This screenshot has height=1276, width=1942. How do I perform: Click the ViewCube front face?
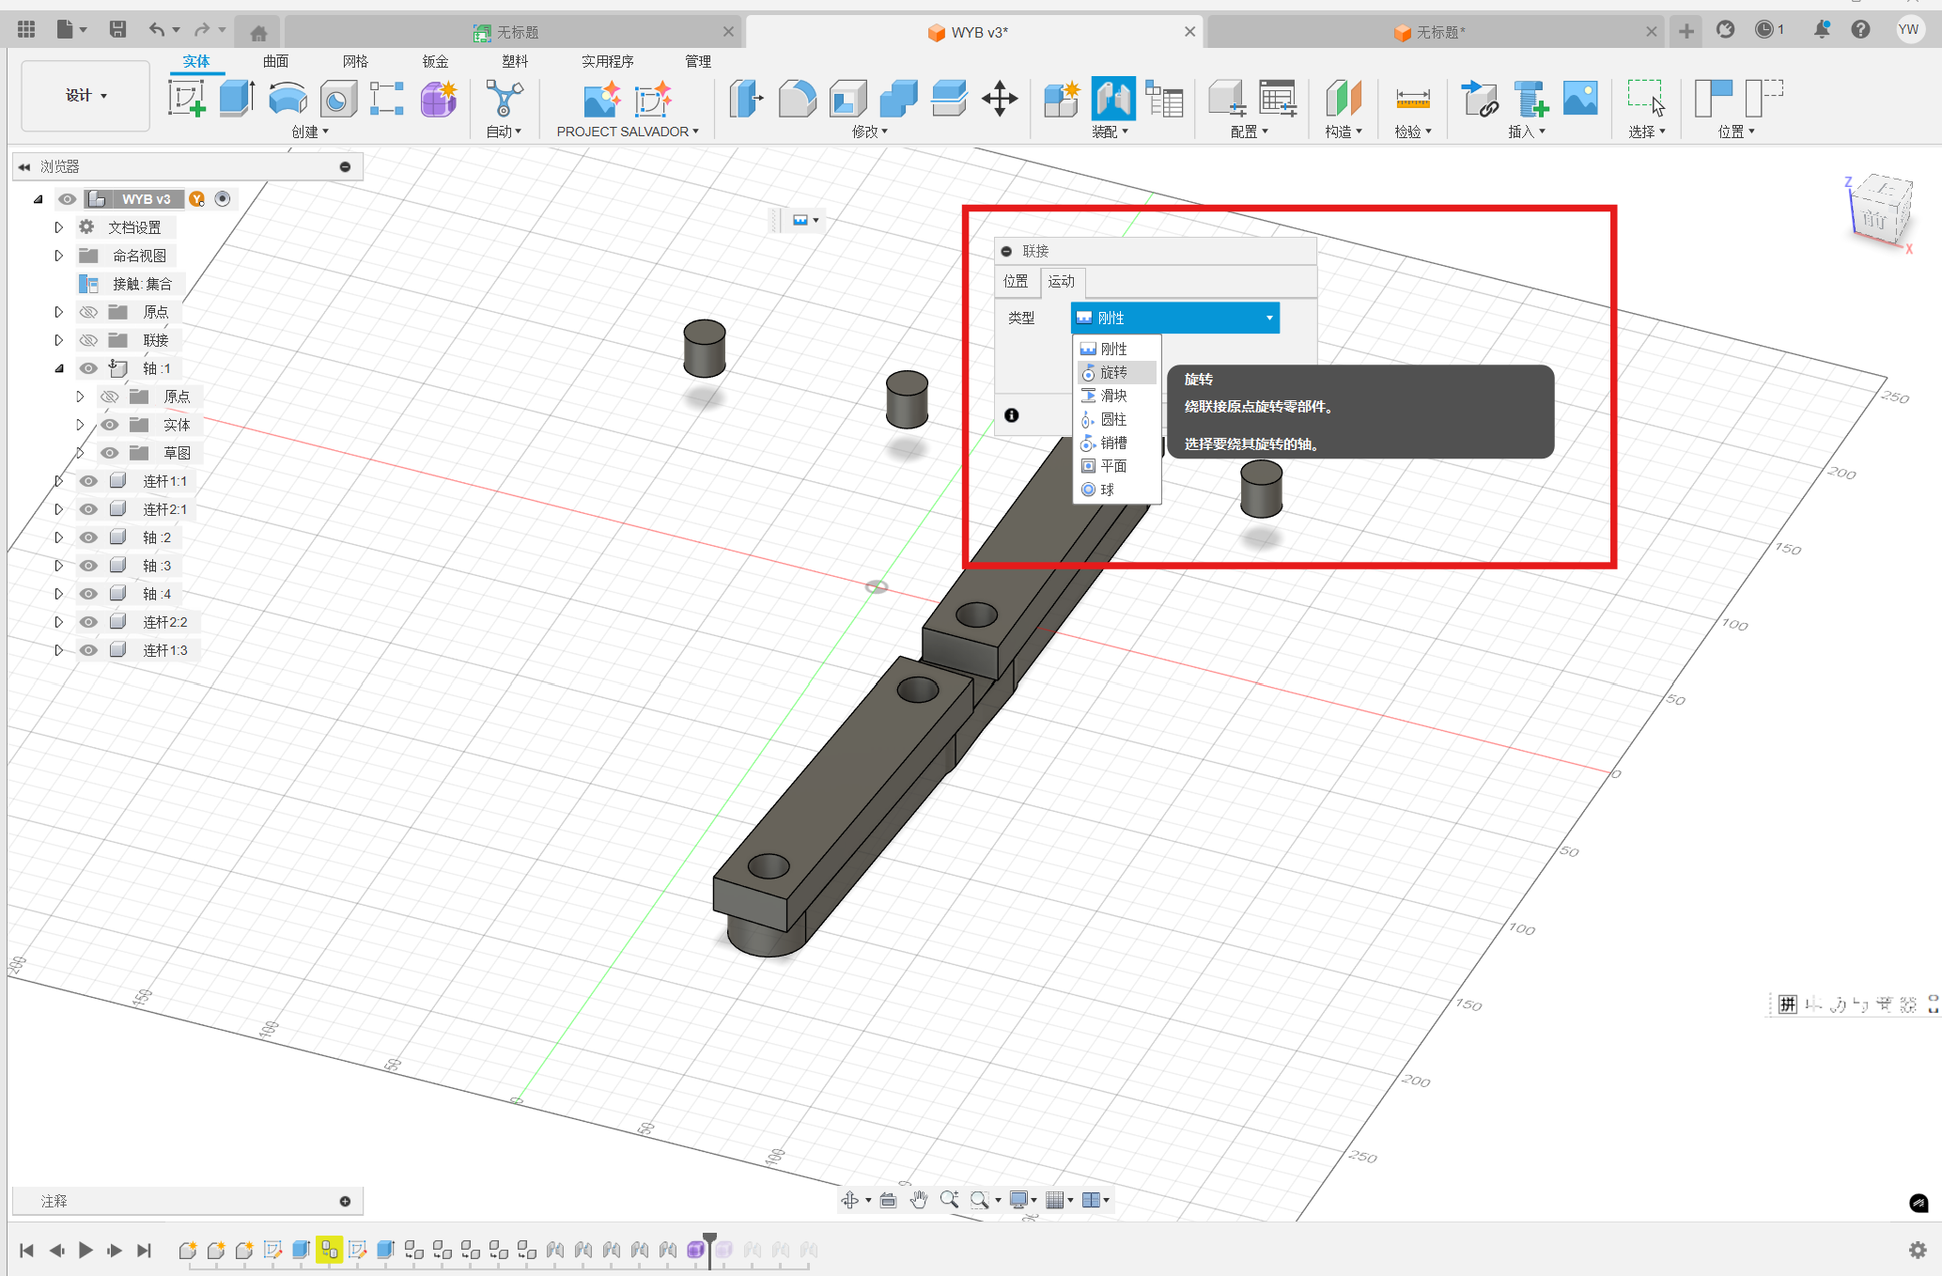click(x=1874, y=220)
